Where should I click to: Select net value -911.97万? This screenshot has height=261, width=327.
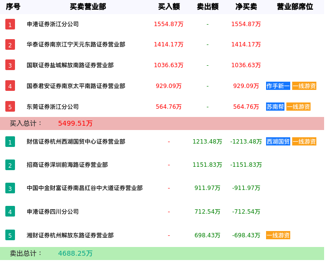click(246, 188)
